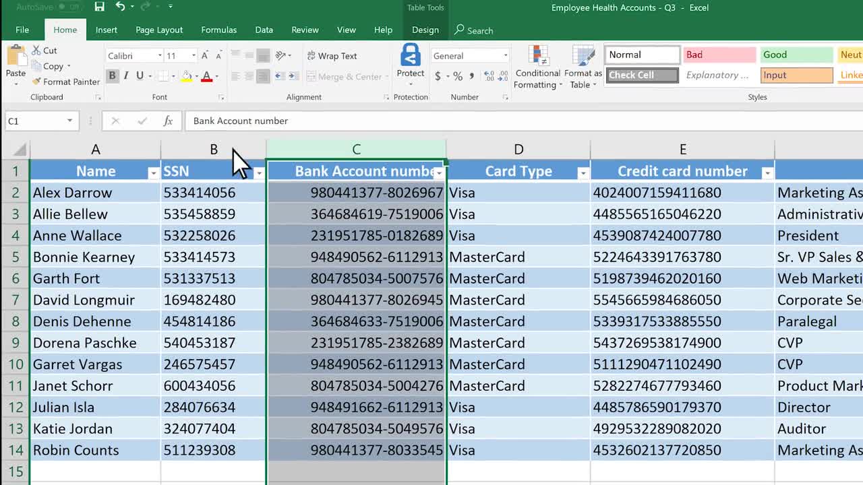This screenshot has height=485, width=863.
Task: Apply the Check Cell style
Action: click(x=642, y=75)
